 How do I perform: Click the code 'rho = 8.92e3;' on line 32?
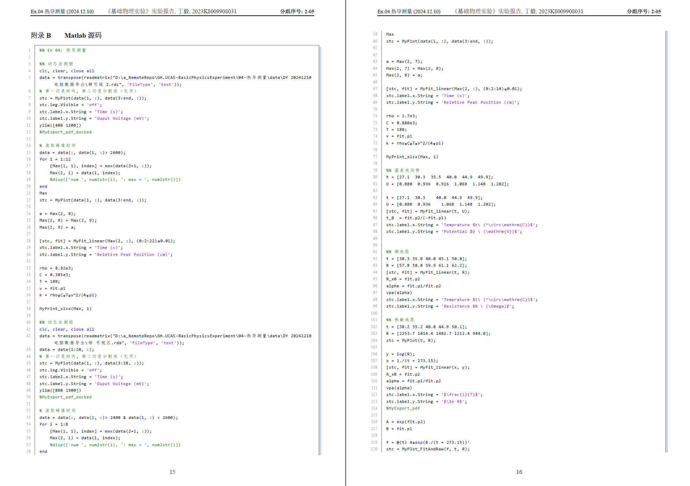[x=56, y=268]
